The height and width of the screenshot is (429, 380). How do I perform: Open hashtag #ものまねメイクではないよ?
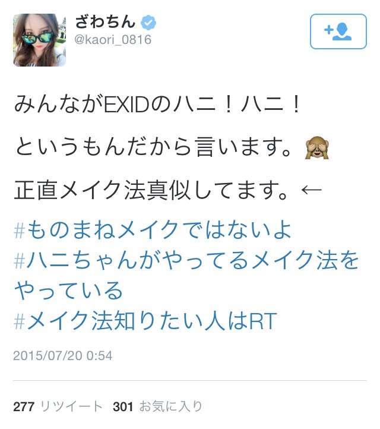(153, 230)
